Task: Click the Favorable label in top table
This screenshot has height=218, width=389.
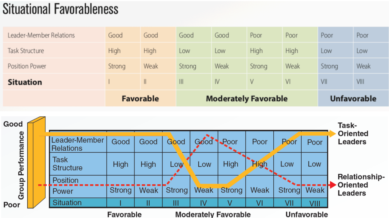Action: coord(140,99)
